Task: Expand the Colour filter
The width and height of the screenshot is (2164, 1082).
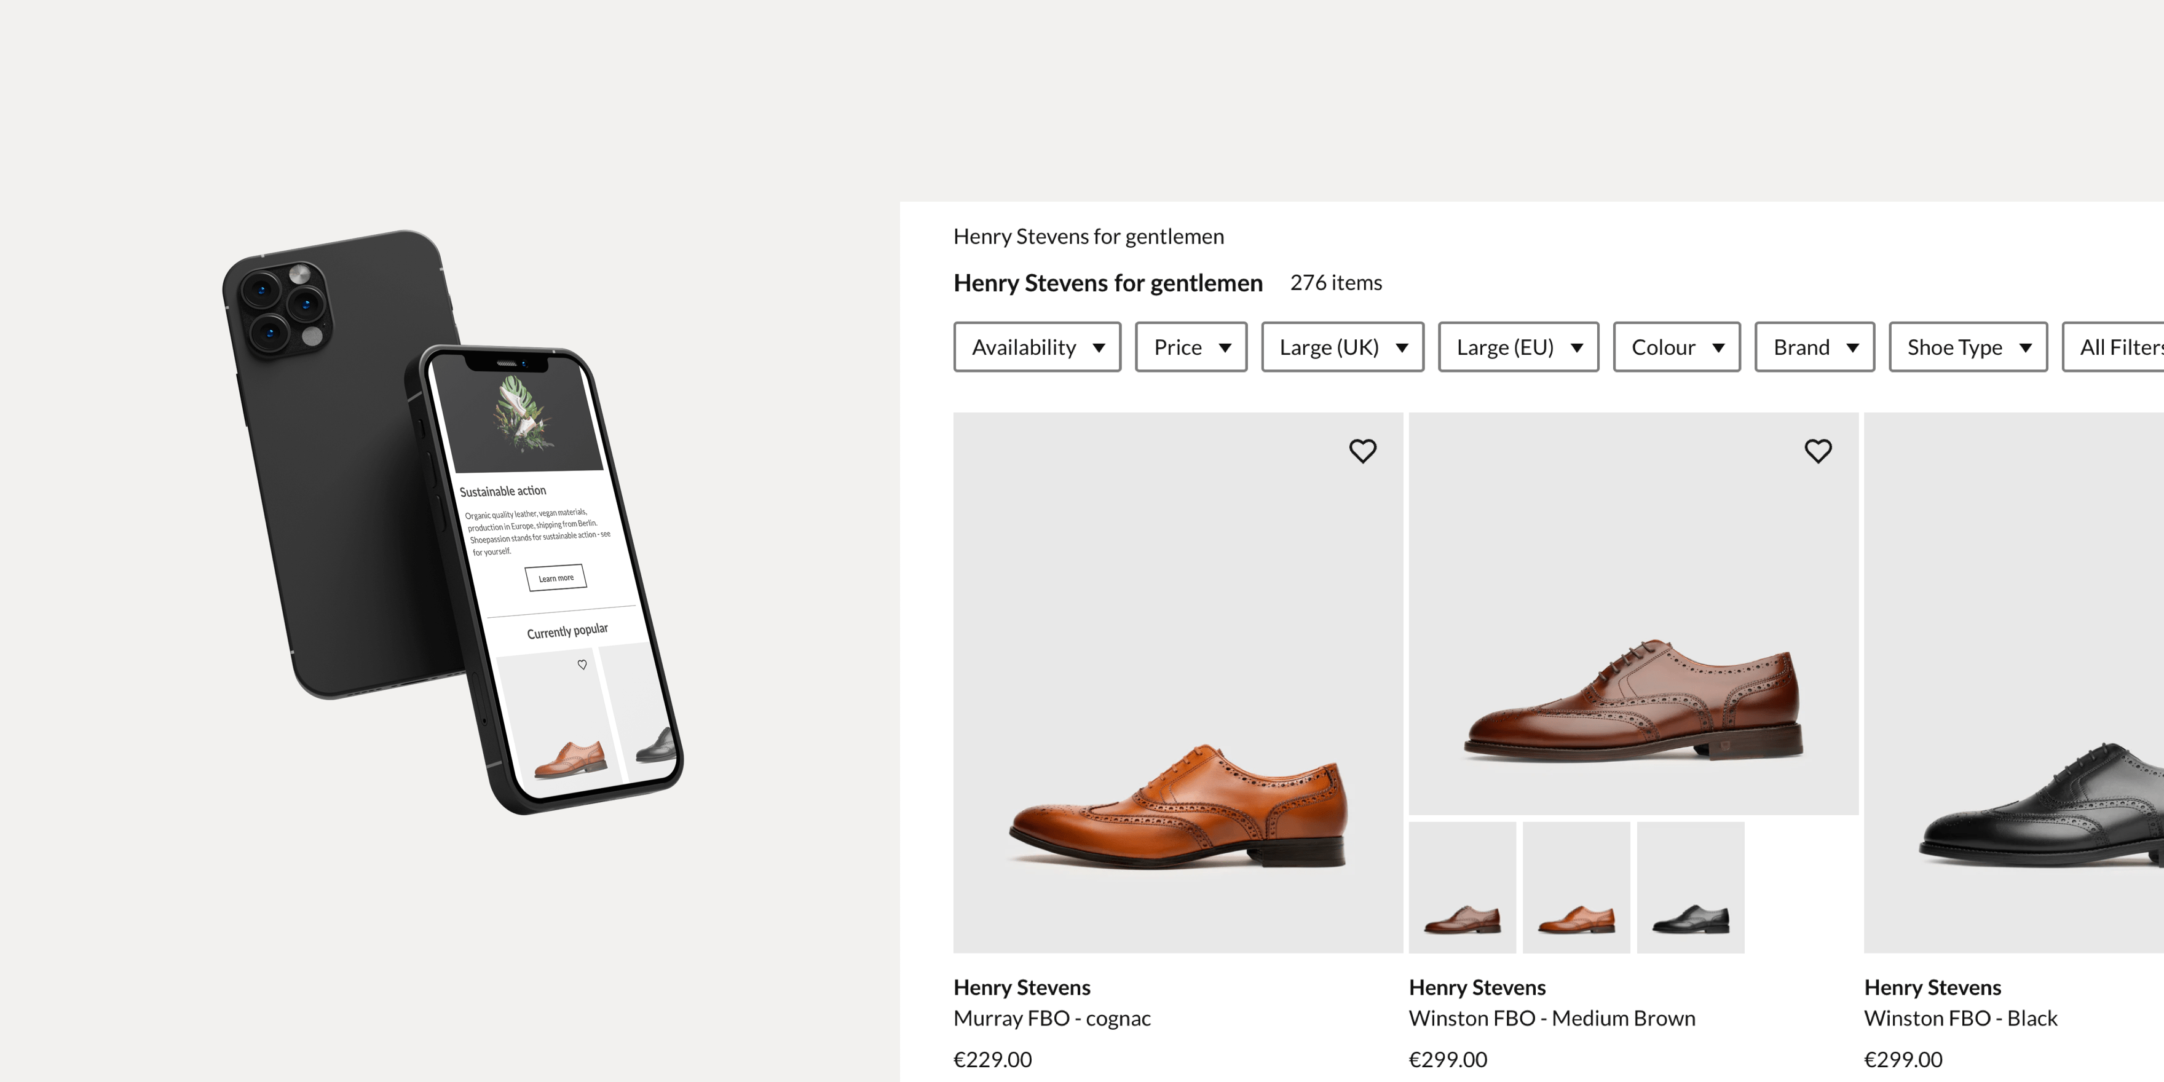Action: coord(1676,347)
